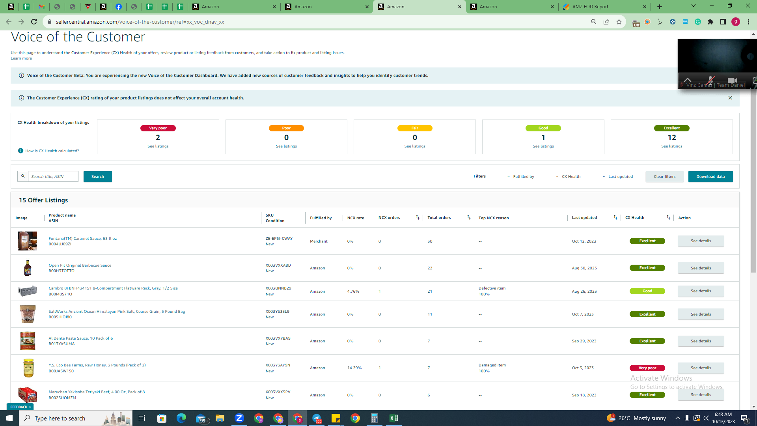The image size is (757, 426).
Task: Open the tab search chevron
Action: click(694, 6)
